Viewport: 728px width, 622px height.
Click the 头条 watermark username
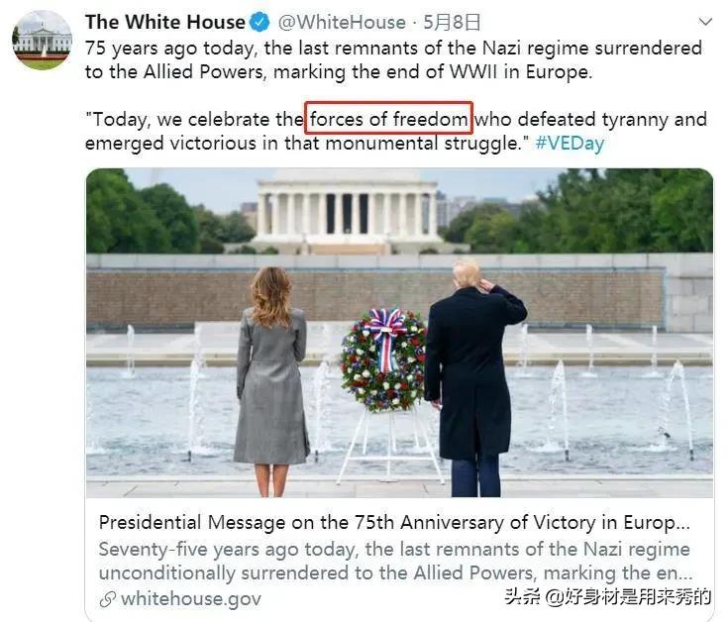tap(608, 596)
